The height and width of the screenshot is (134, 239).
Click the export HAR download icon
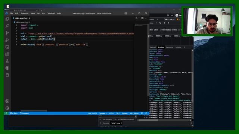point(168,23)
